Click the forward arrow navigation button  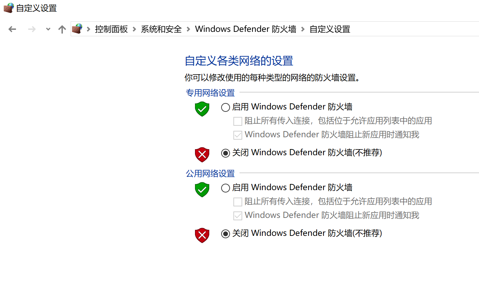point(32,29)
